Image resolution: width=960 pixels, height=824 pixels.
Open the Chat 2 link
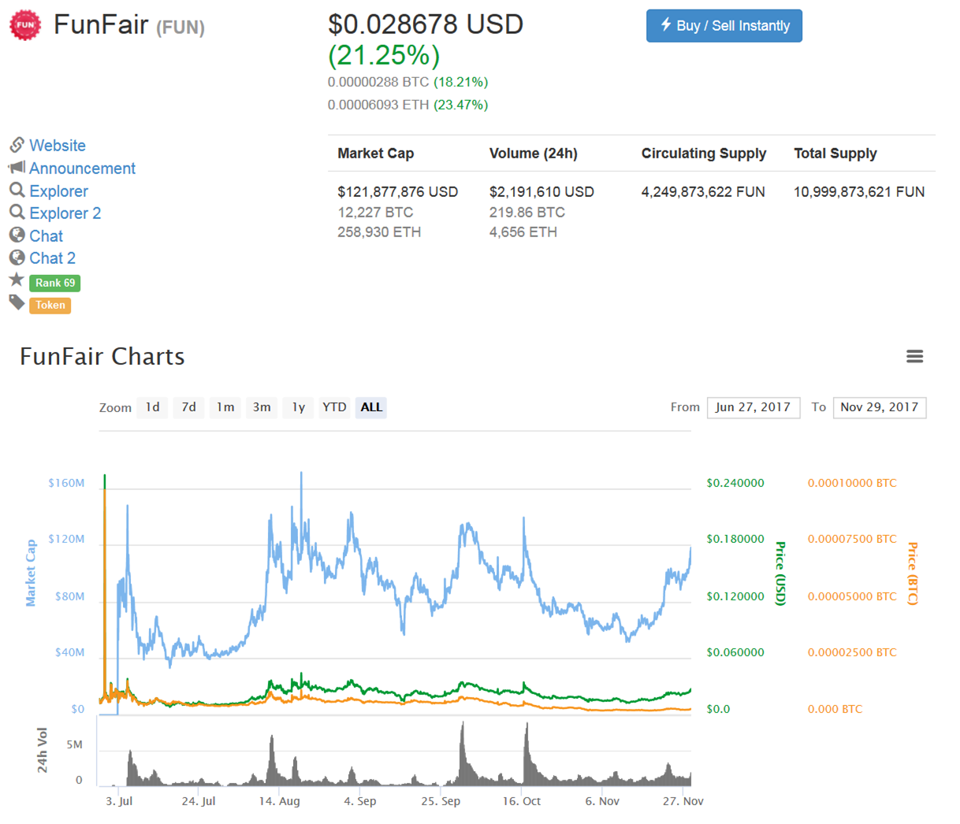52,258
